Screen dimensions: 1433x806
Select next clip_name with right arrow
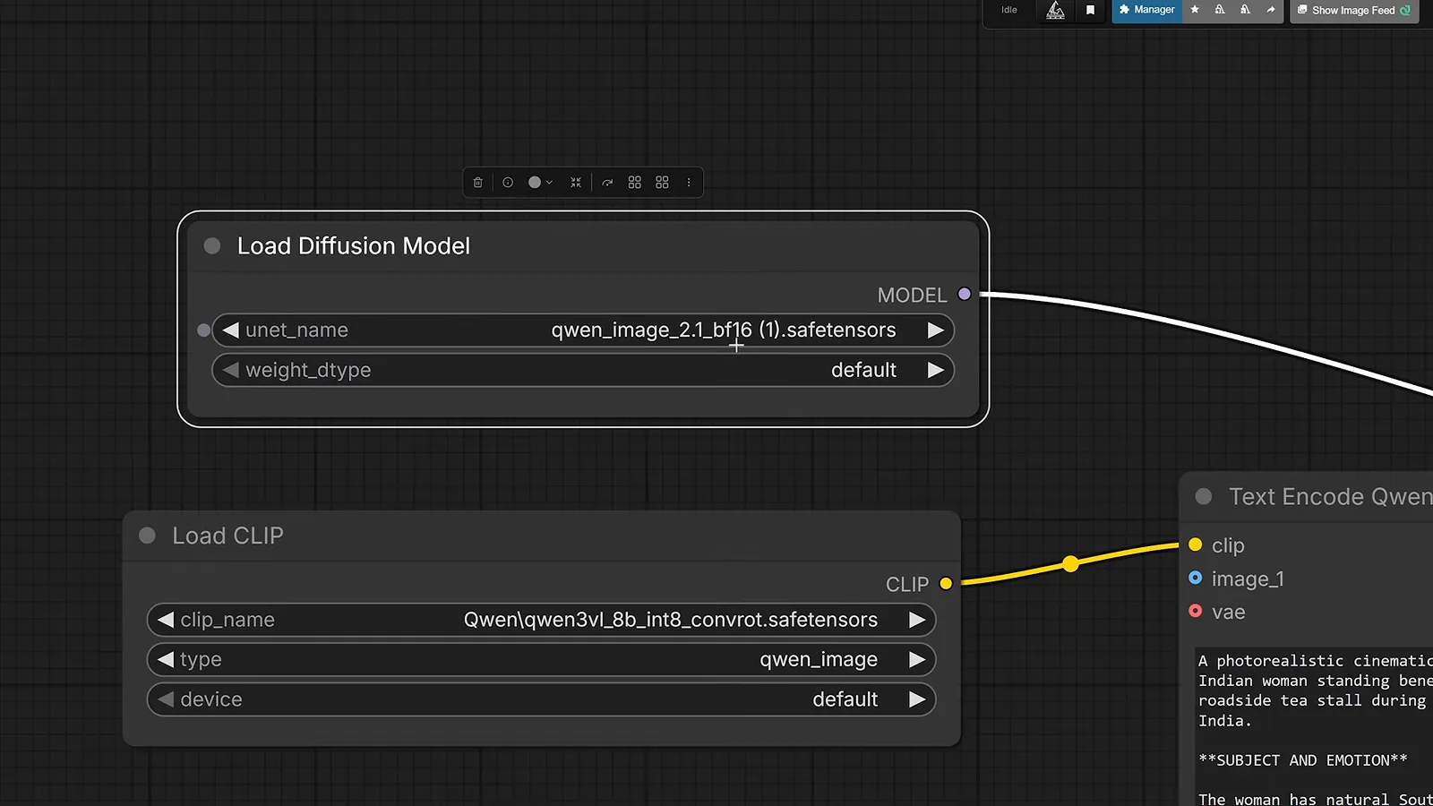point(917,620)
